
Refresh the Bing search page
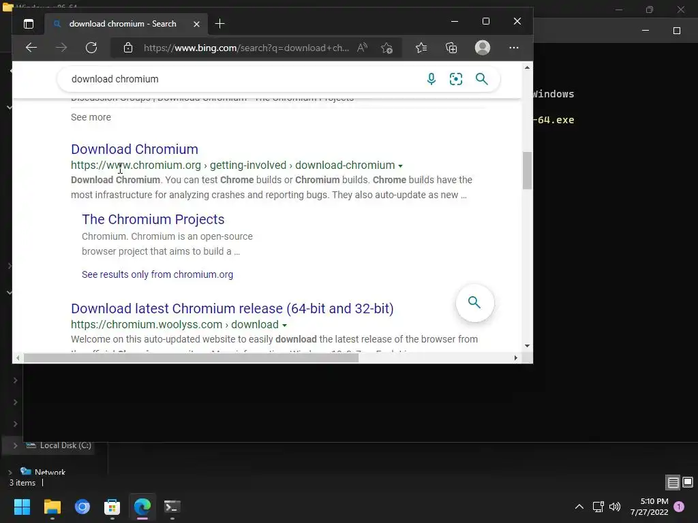tap(91, 48)
